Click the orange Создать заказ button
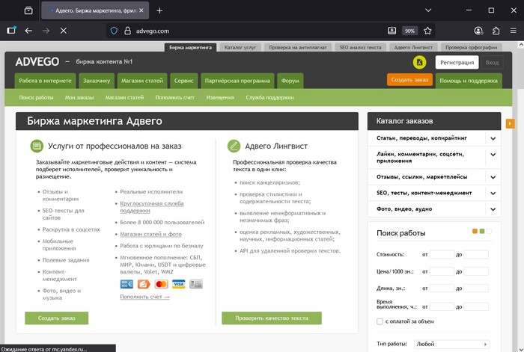Screen dimensions: 524x352 409,80
